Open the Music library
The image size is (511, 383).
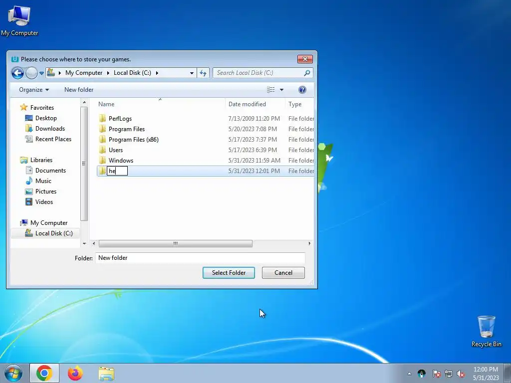tap(43, 181)
